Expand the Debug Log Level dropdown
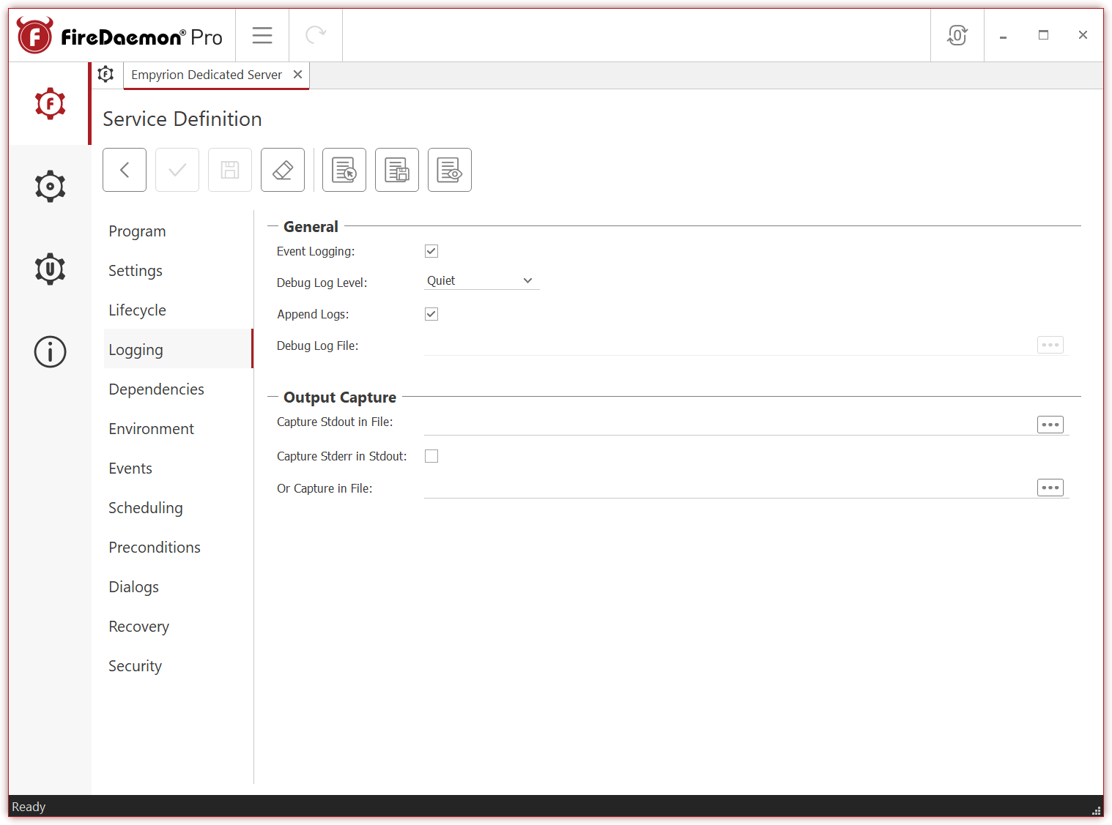Image resolution: width=1112 pixels, height=825 pixels. pyautogui.click(x=481, y=281)
